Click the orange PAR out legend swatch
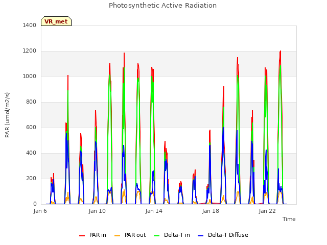 pyautogui.click(x=118, y=236)
